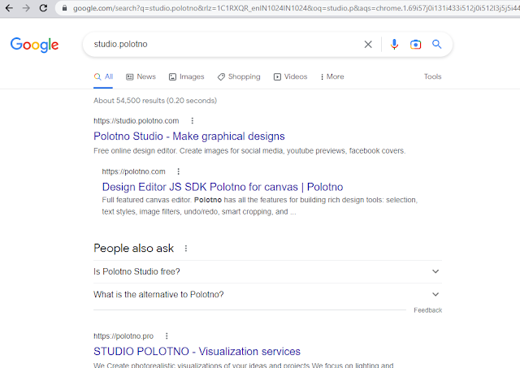Open STUDIO POLOTNO - Visualization services link

197,352
